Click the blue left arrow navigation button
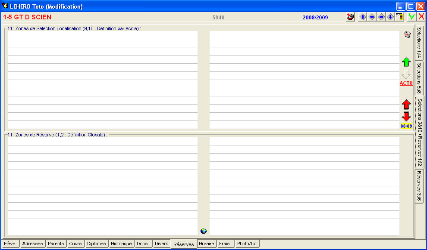 [x=372, y=17]
